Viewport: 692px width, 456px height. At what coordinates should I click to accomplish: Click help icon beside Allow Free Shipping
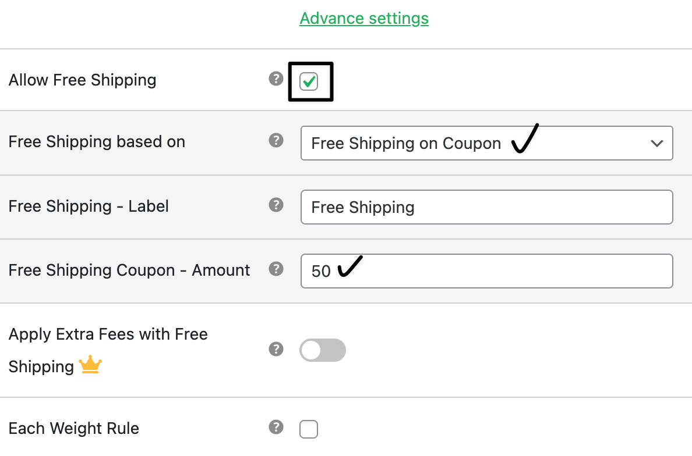click(276, 79)
